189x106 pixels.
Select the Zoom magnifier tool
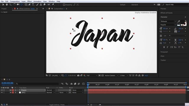tap(10, 5)
